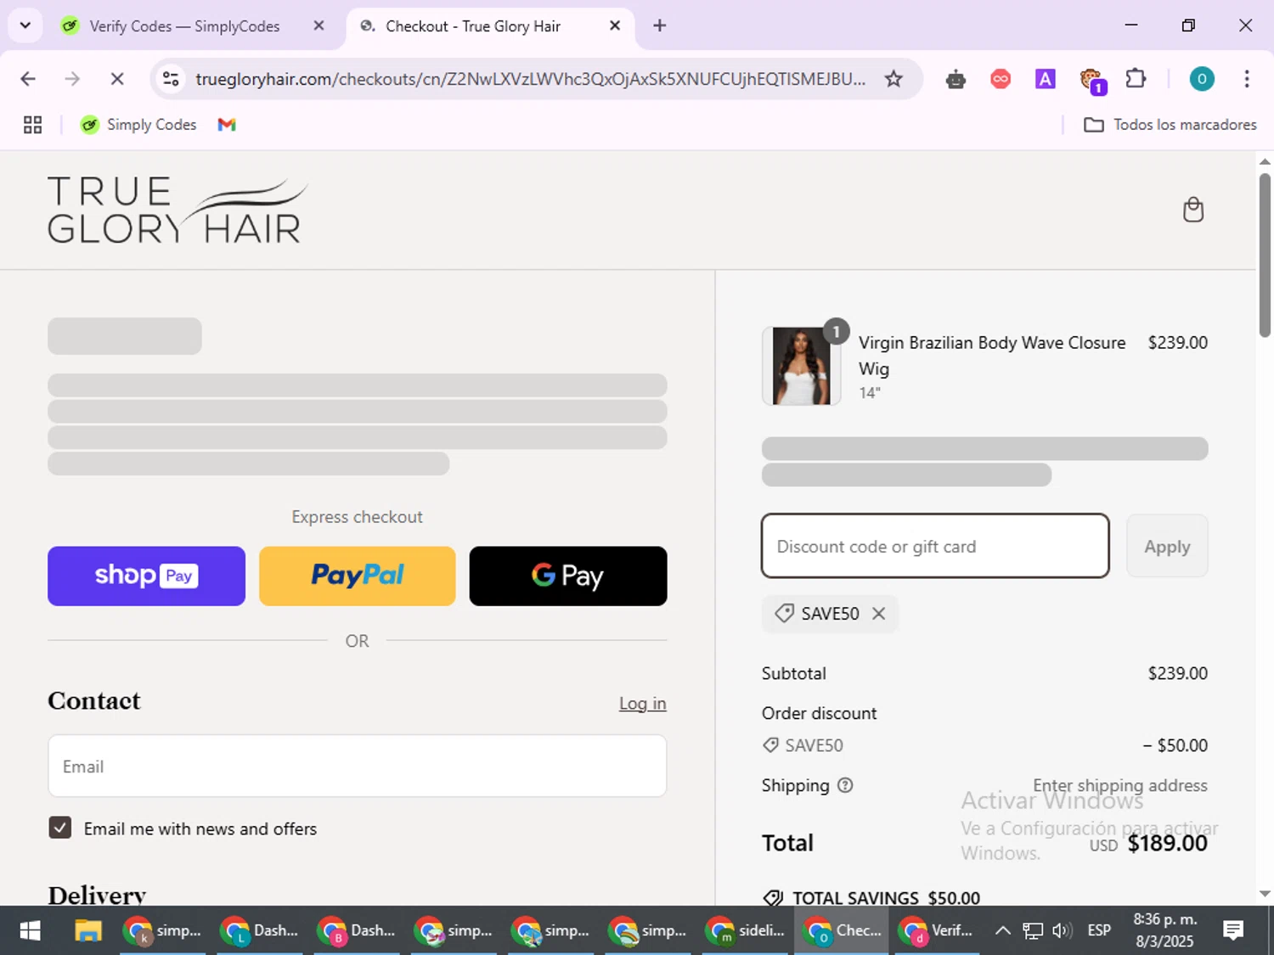Remove the SAVE50 discount code tag
Image resolution: width=1274 pixels, height=955 pixels.
879,613
